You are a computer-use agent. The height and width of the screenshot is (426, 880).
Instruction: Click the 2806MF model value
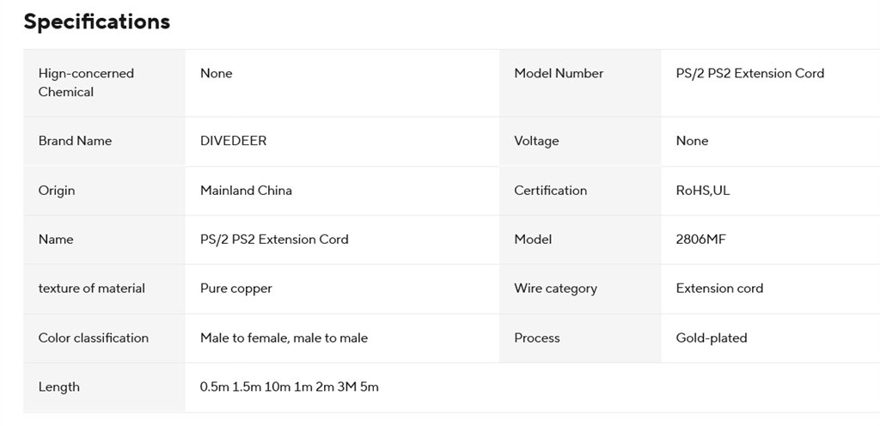tap(700, 240)
